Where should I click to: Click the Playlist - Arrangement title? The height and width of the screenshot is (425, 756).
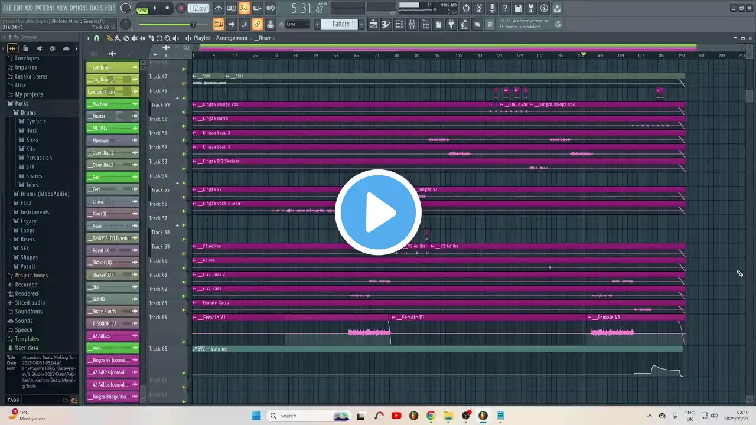tap(221, 38)
